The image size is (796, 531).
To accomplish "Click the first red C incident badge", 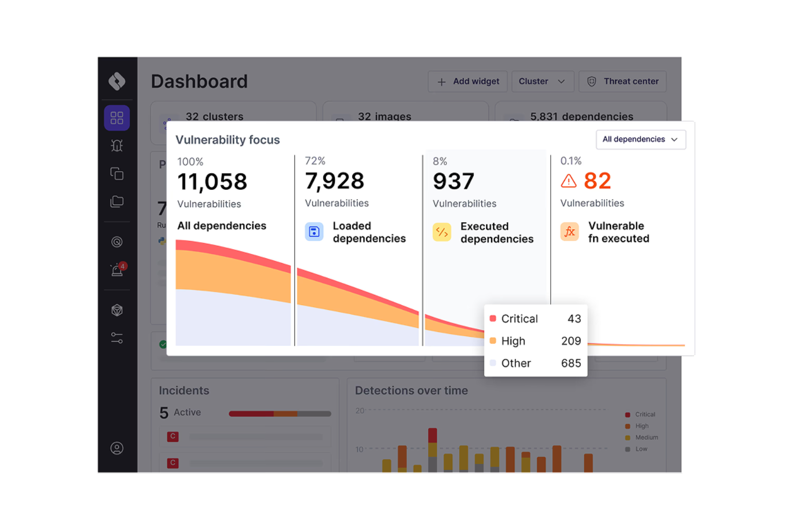I will [x=173, y=436].
